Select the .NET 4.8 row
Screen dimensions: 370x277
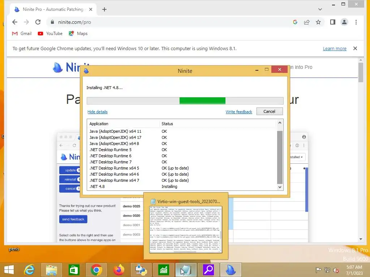pyautogui.click(x=182, y=186)
